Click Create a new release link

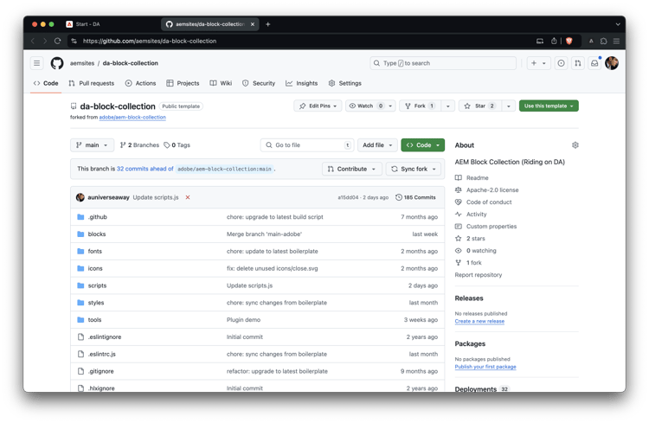pos(479,321)
